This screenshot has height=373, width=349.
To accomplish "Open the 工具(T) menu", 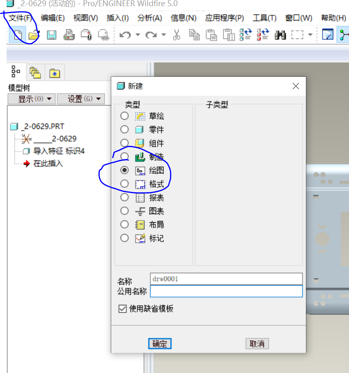I will coord(264,18).
